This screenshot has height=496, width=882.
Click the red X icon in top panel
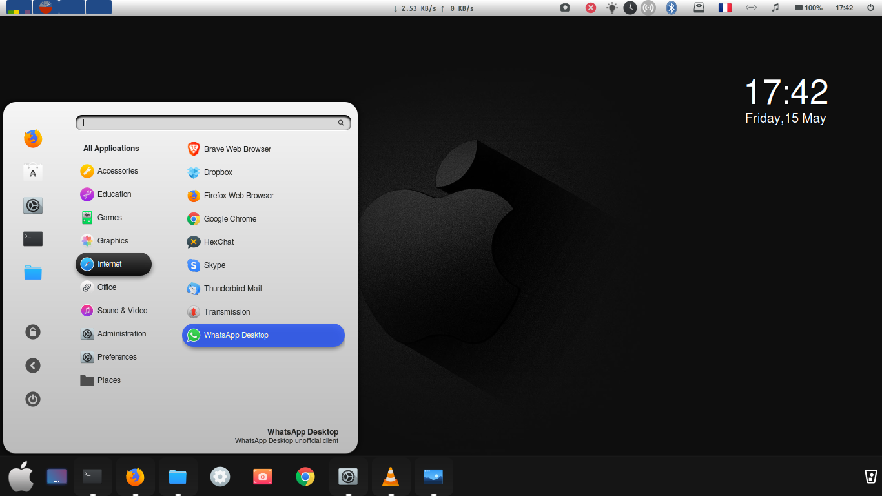pyautogui.click(x=591, y=8)
